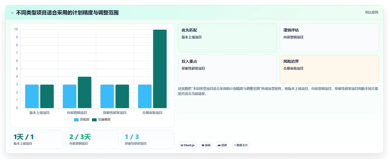Click the 版本上线项目 匹配度 blue bar
The height and width of the screenshot is (159, 389).
click(x=32, y=96)
